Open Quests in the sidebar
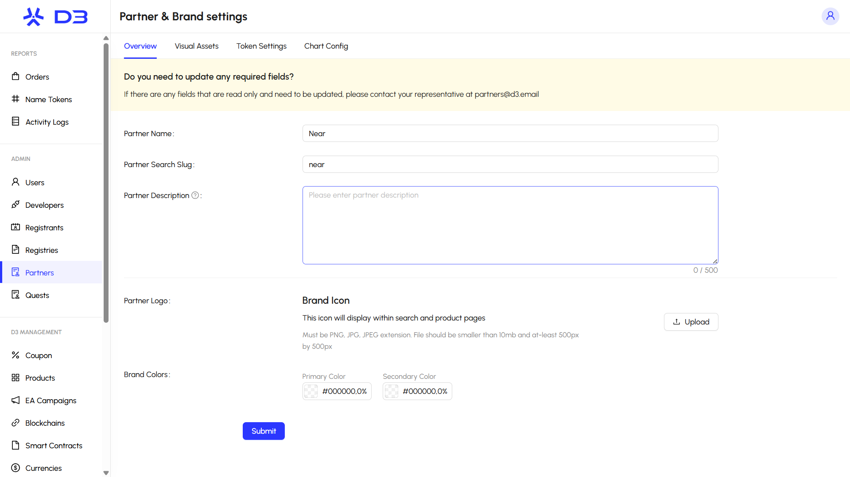 [51, 295]
